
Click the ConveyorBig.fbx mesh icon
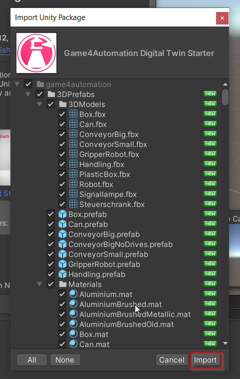73,134
